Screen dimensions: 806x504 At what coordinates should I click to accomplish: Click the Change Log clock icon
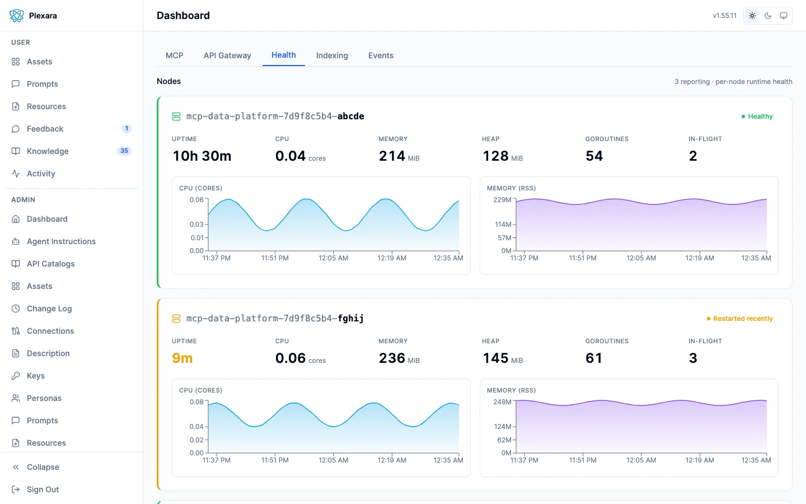coord(16,309)
